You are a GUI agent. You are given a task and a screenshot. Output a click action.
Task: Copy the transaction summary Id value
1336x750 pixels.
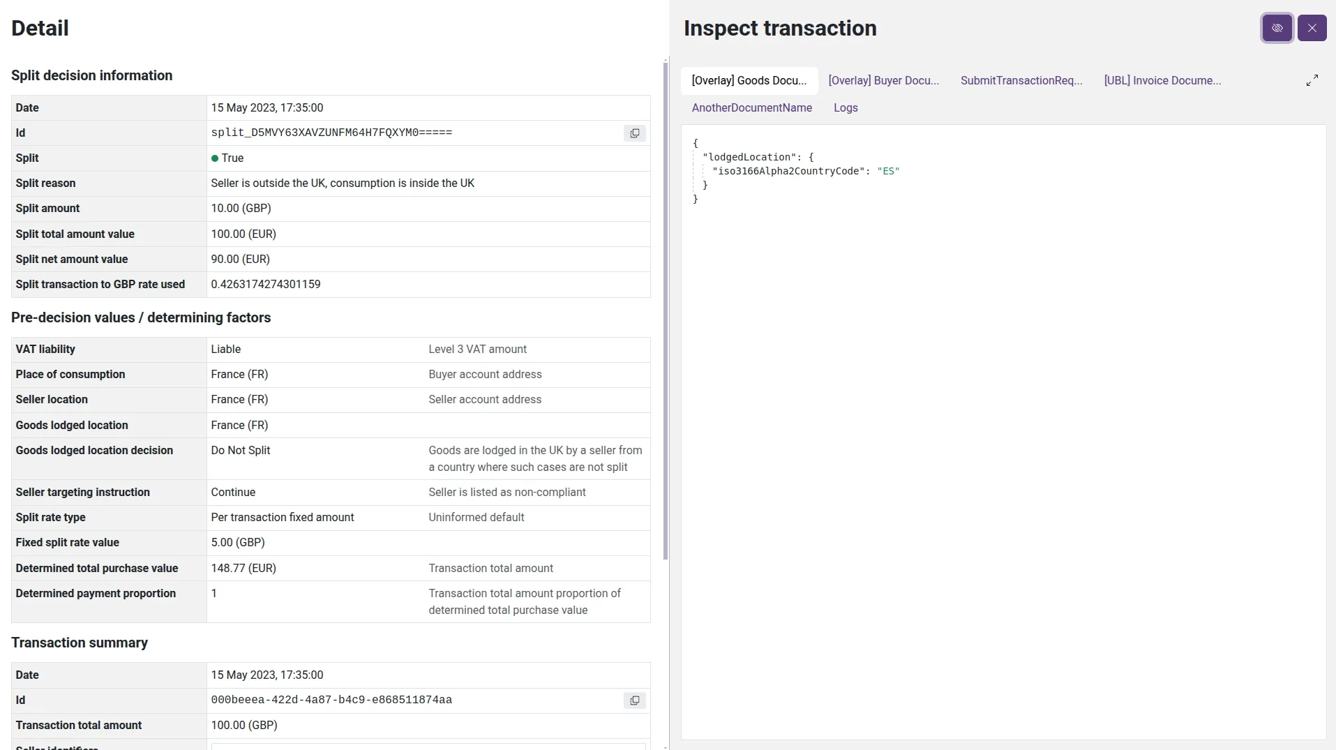pos(634,700)
